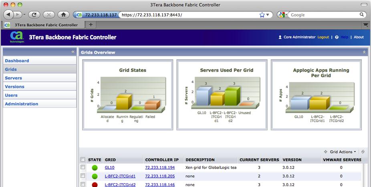Click the About link
The width and height of the screenshot is (371, 187).
(x=359, y=37)
